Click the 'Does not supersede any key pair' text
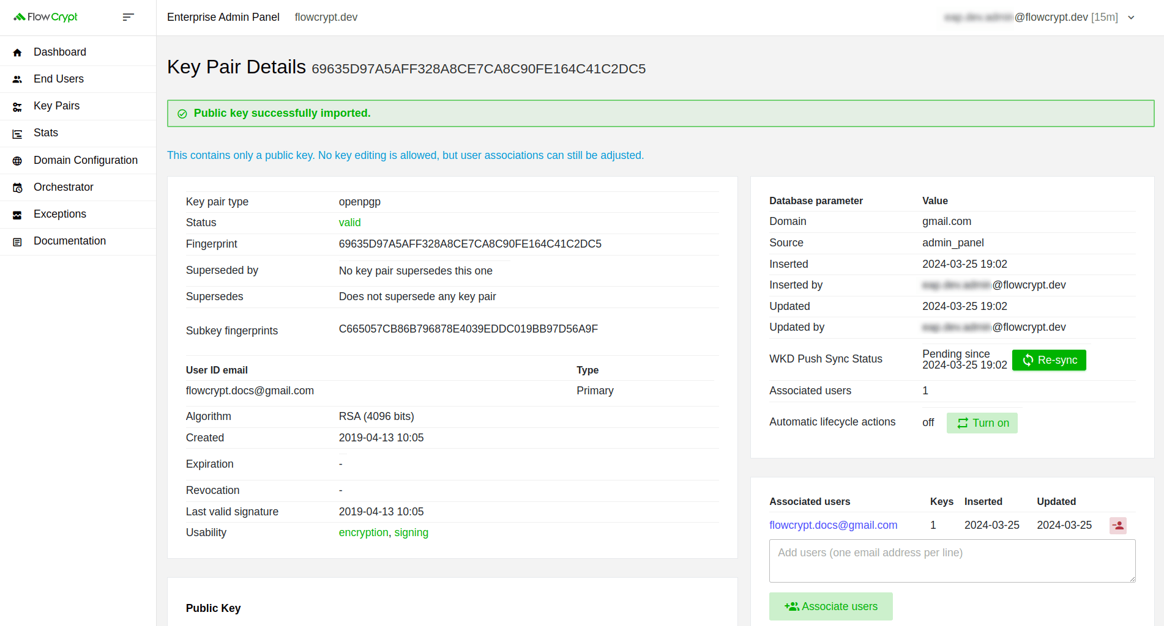 point(417,296)
